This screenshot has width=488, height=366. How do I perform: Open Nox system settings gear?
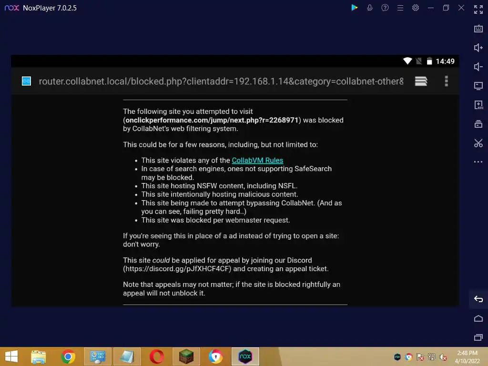[x=416, y=8]
